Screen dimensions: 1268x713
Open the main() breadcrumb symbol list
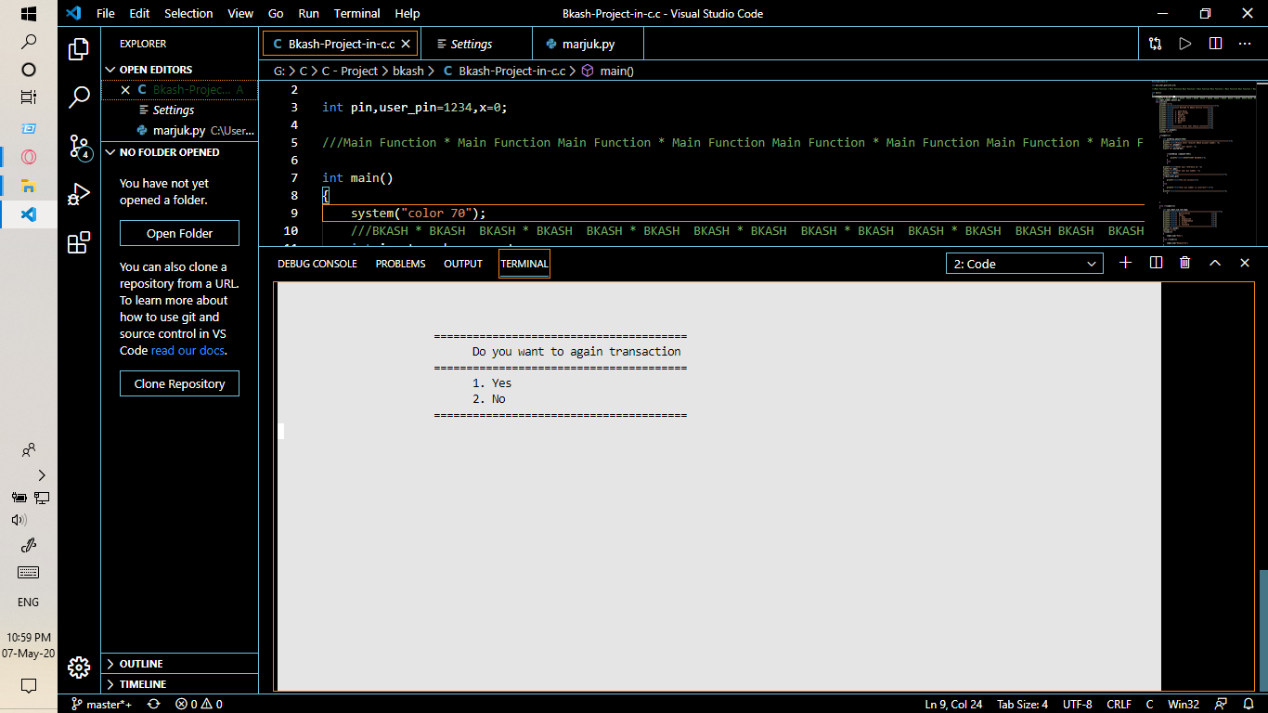pyautogui.click(x=607, y=71)
